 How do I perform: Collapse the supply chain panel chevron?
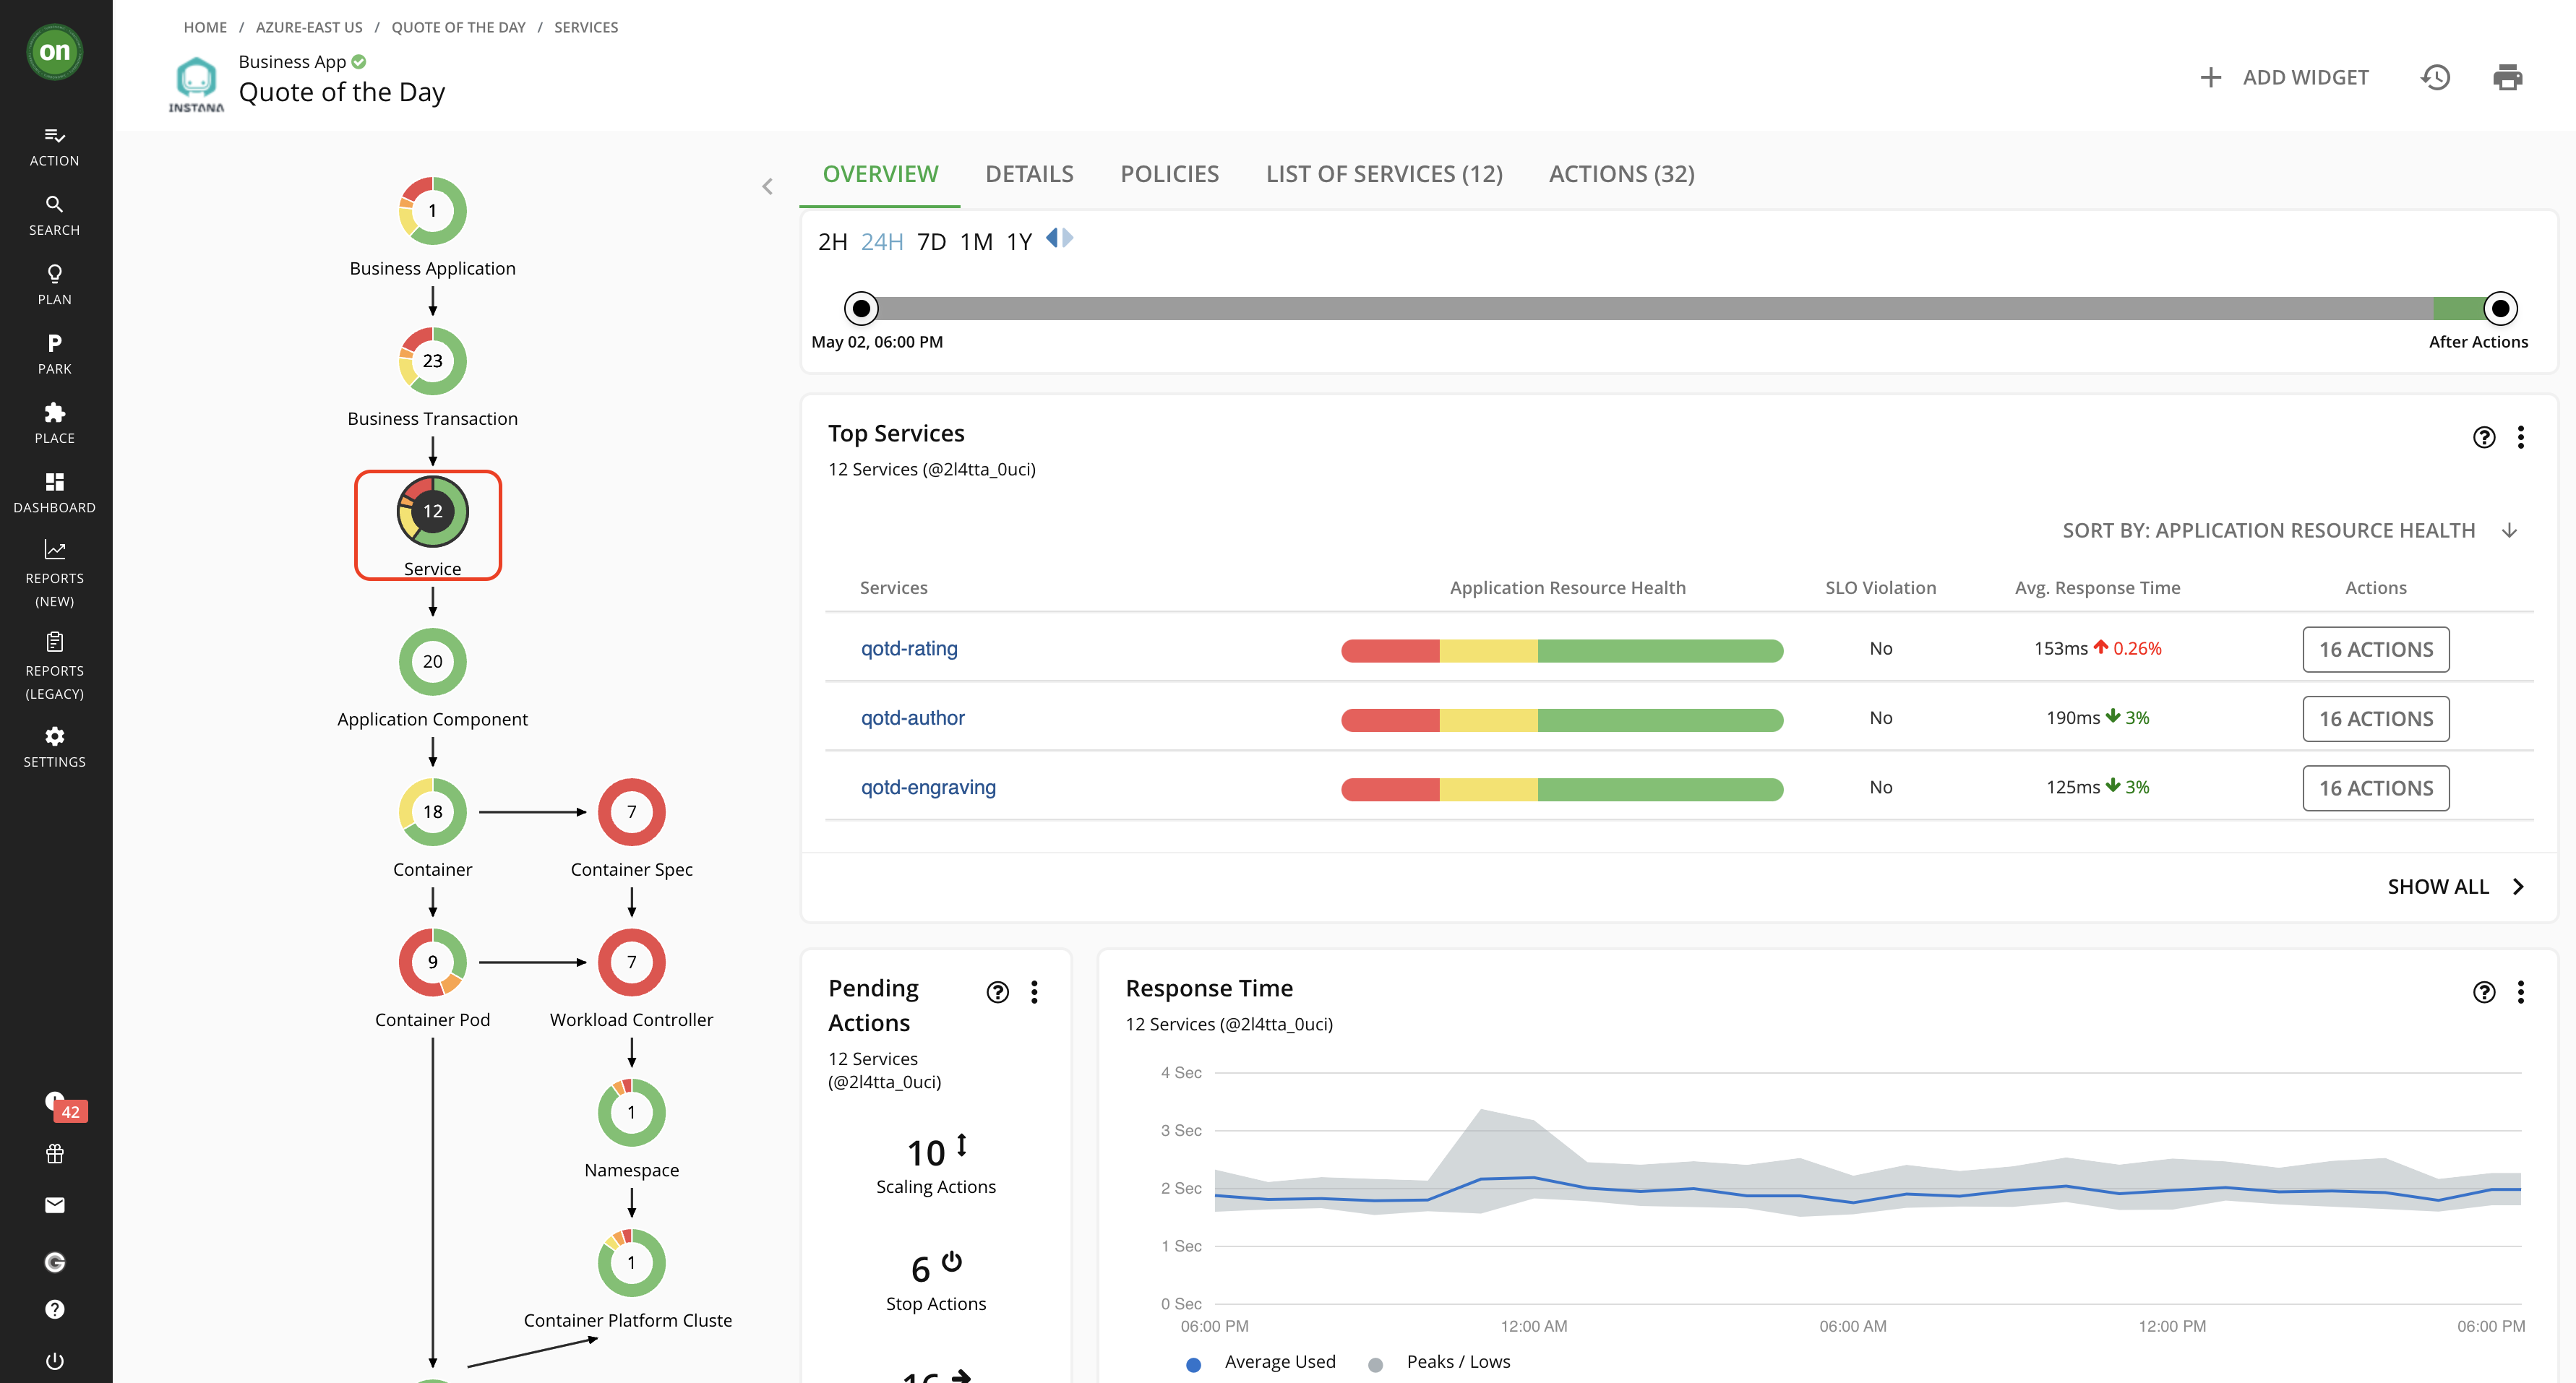click(767, 186)
